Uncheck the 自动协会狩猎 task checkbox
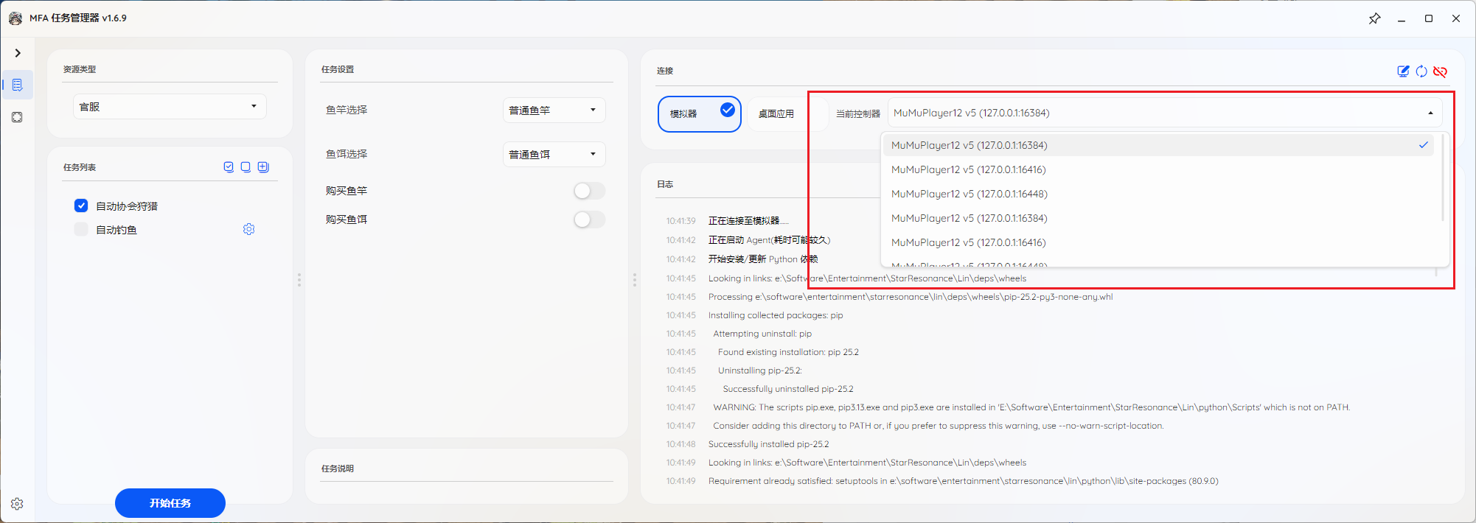The height and width of the screenshot is (523, 1476). point(81,206)
